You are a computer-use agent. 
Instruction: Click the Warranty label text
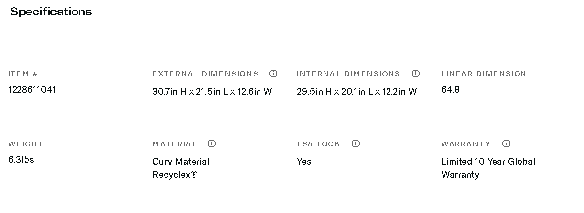pos(465,144)
